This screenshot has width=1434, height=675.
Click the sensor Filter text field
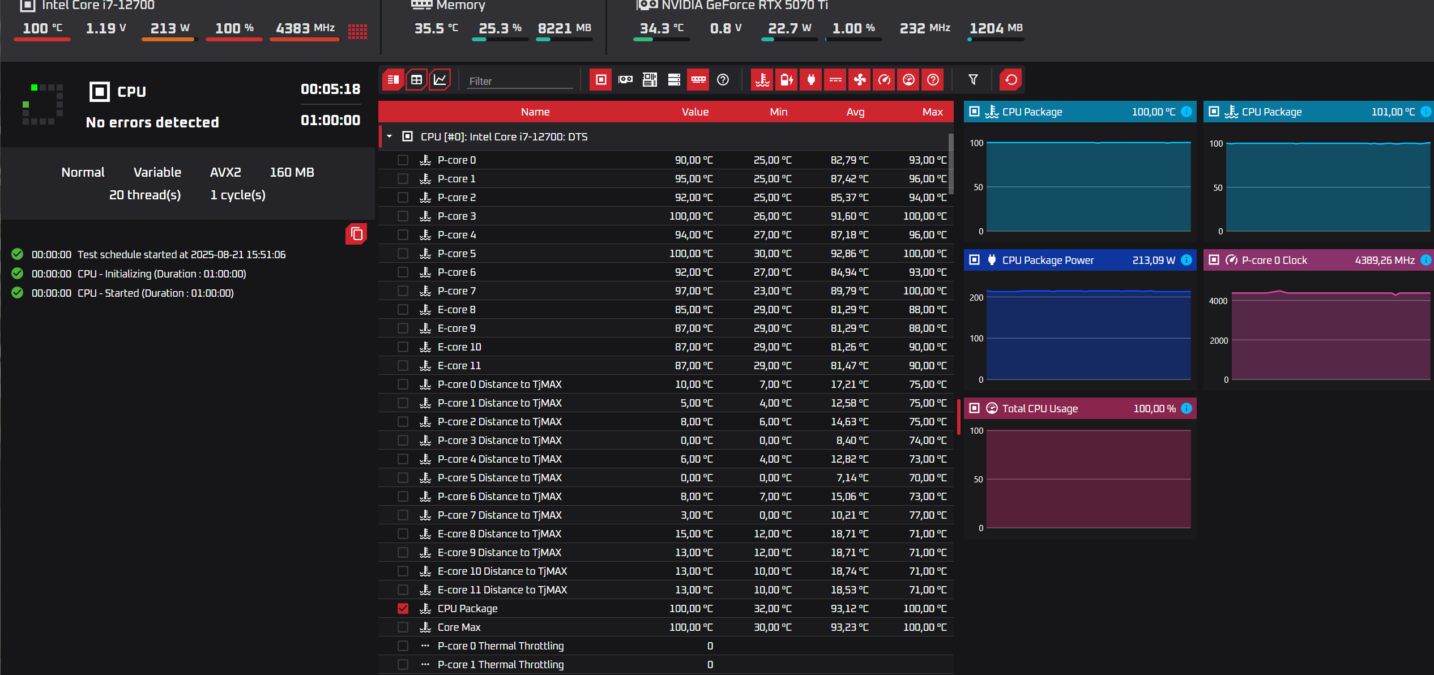pos(520,81)
